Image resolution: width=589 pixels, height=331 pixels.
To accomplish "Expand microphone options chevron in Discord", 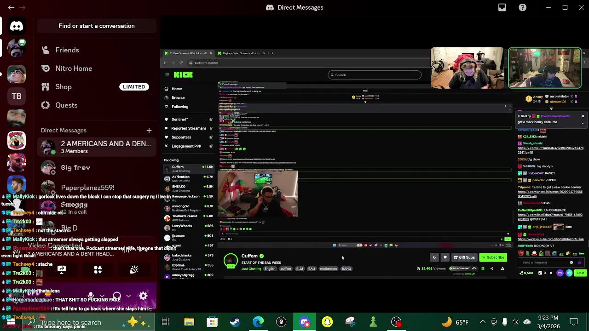I will point(102,296).
